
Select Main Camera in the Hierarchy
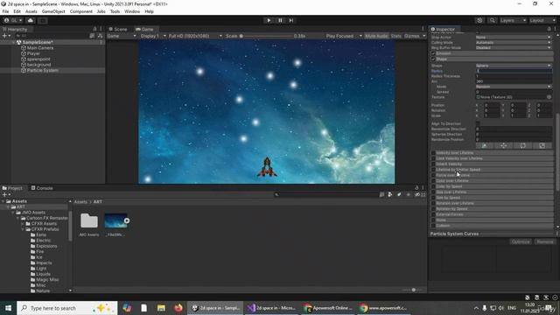pos(40,48)
